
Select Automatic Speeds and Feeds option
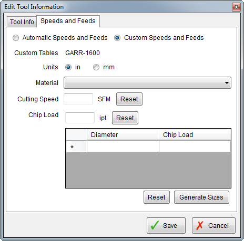tap(16, 38)
